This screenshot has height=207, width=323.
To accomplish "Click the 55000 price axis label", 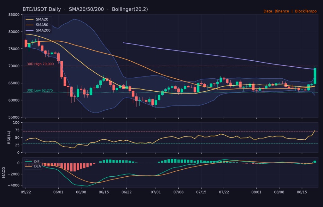I will 14,117.
